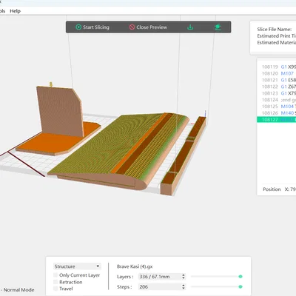The height and width of the screenshot is (296, 296).
Task: Open the Help menu
Action: tap(15, 11)
